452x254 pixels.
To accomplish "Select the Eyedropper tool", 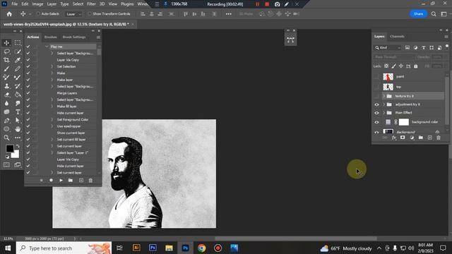I will [x=18, y=60].
